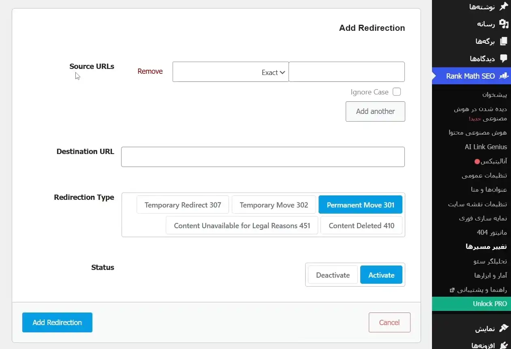Image resolution: width=511 pixels, height=349 pixels.
Task: Click the Add Redirection button
Action: [57, 322]
